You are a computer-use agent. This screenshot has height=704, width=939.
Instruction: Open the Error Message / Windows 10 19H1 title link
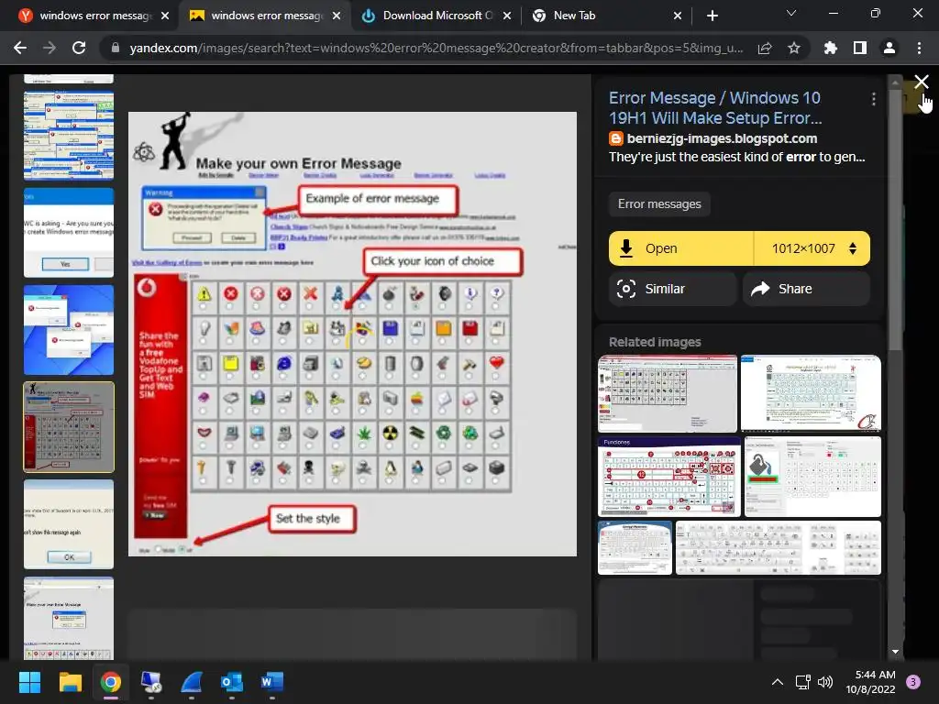coord(715,108)
